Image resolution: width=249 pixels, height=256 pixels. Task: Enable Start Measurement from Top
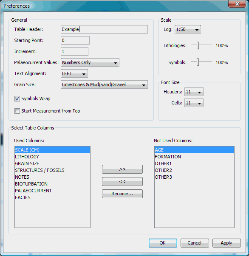click(17, 111)
